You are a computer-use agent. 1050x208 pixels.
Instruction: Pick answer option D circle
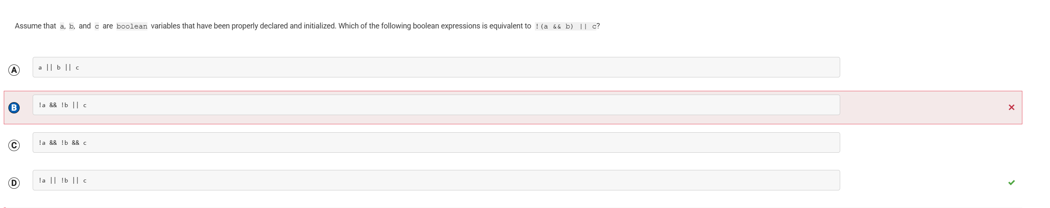point(14,183)
